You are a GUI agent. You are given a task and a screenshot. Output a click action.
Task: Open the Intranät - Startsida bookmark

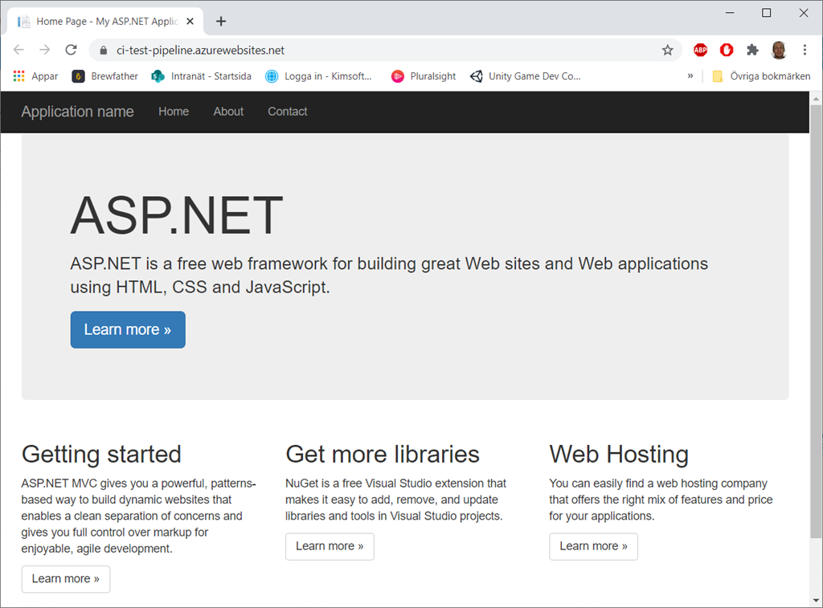(x=202, y=76)
